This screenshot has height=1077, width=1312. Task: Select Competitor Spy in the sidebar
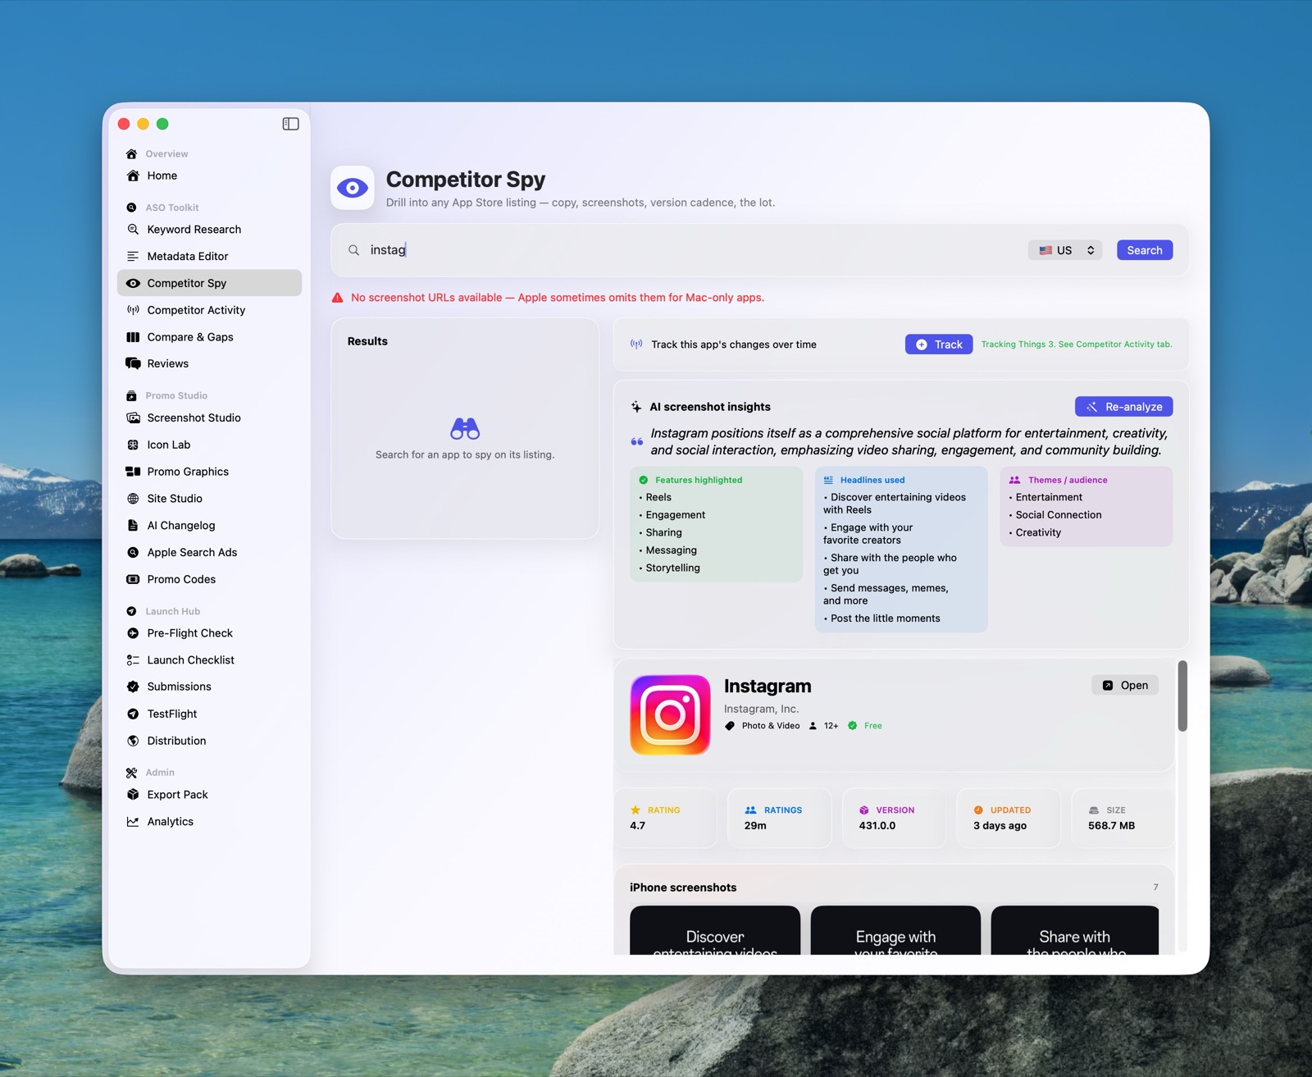(x=209, y=283)
